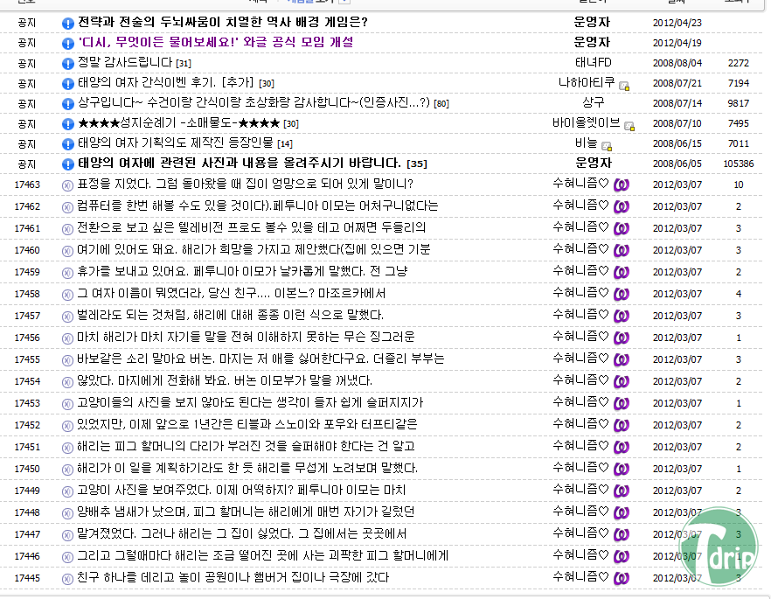Open '태양의 여자 기획의도 제작진 등장인물' post
This screenshot has height=599, width=771.
pos(176,143)
